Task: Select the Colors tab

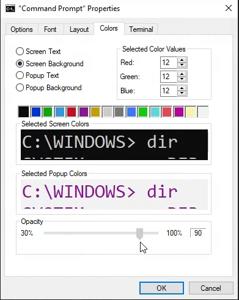Action: [x=109, y=28]
